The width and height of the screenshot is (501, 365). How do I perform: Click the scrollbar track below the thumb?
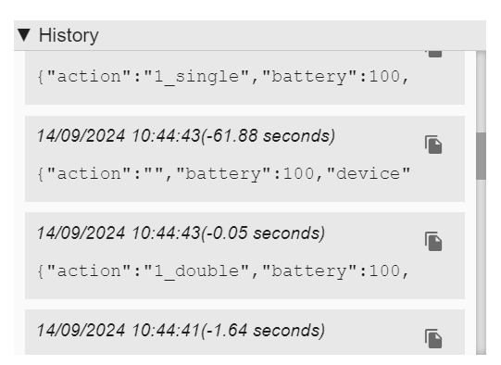point(481,267)
